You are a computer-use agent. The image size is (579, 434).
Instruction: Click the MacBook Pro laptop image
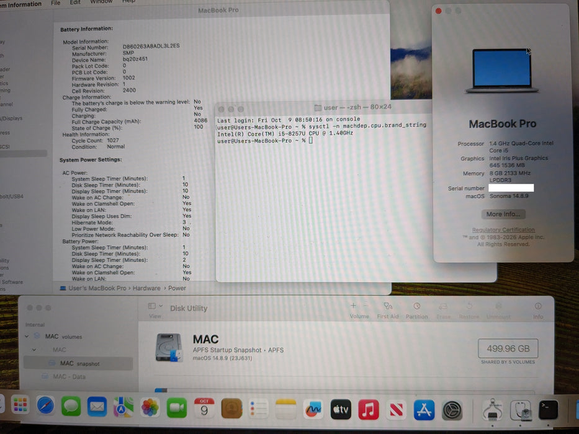pyautogui.click(x=502, y=71)
